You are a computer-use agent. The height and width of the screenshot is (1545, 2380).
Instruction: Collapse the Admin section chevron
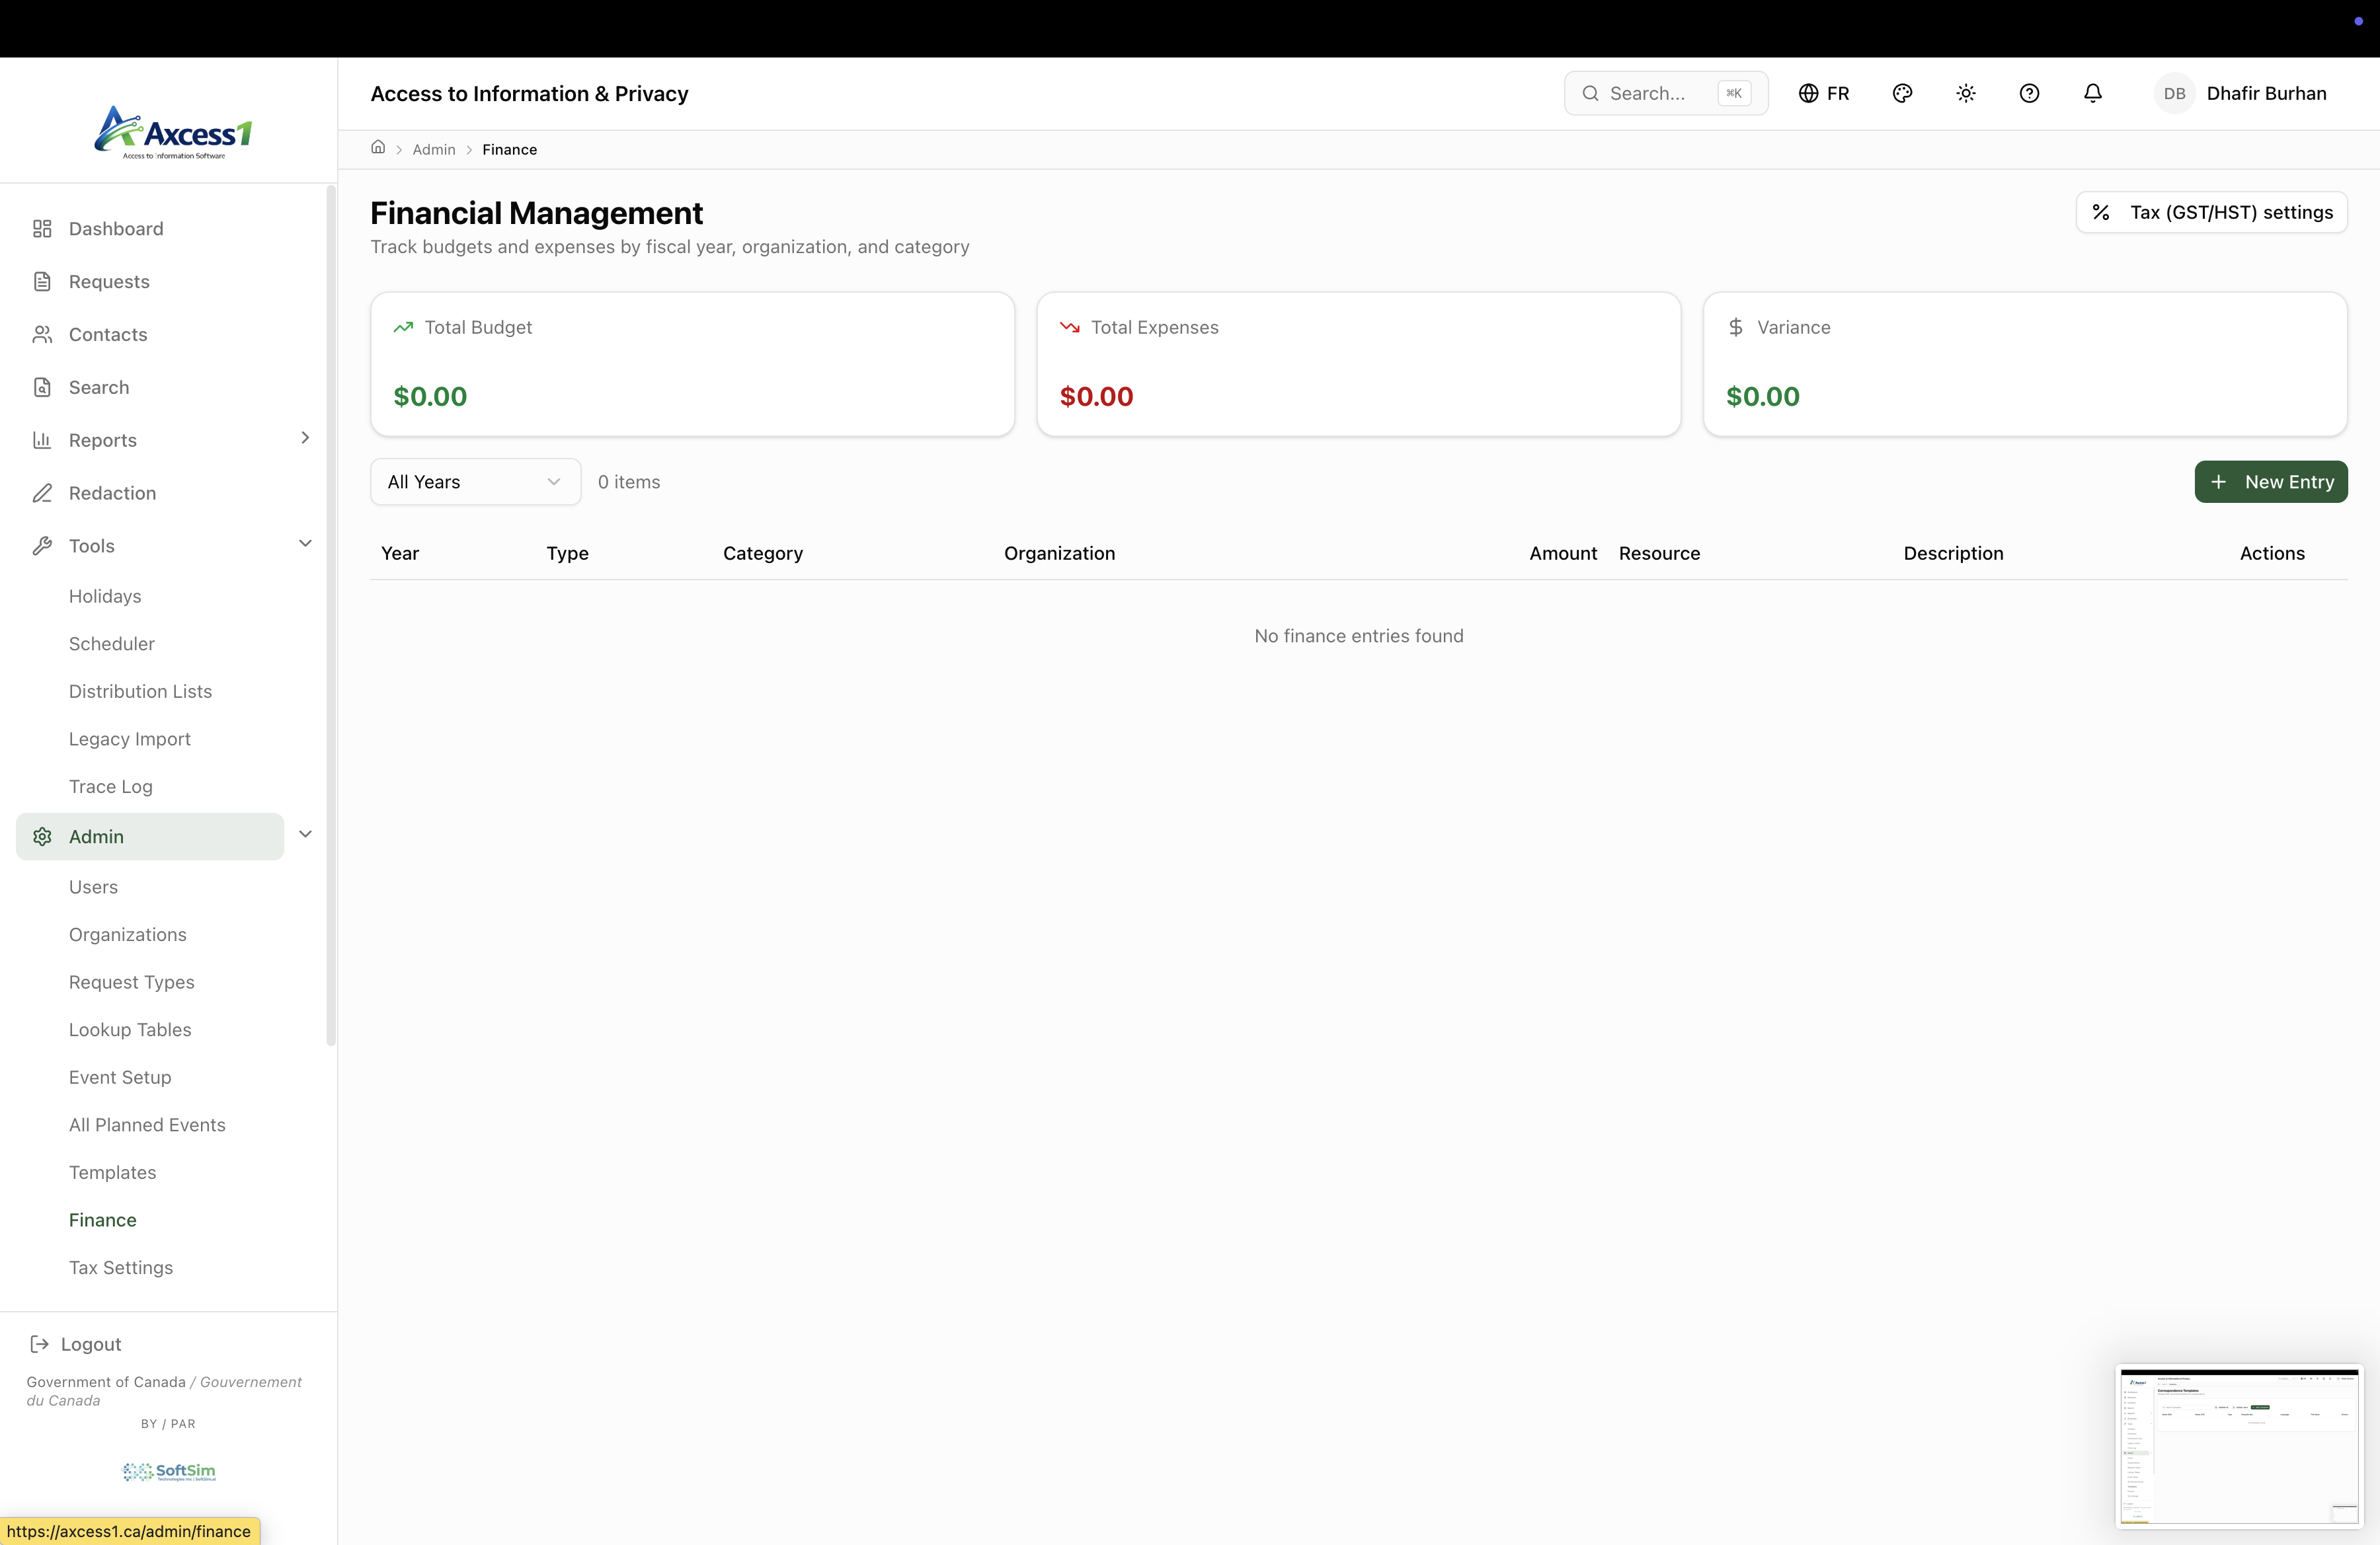tap(305, 835)
